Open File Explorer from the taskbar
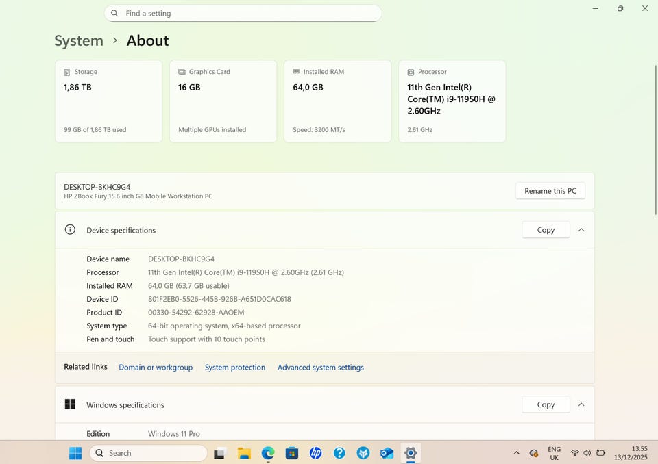 [244, 453]
